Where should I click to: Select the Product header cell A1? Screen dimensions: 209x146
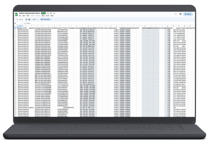tap(20, 28)
